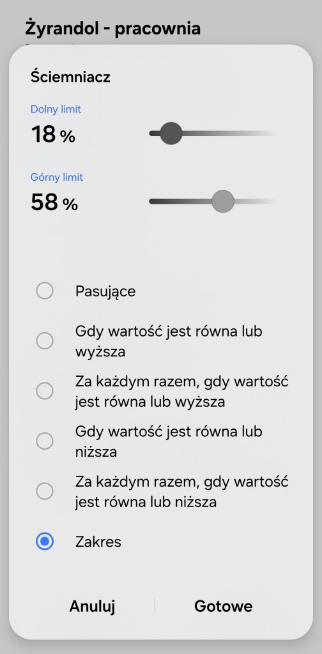The width and height of the screenshot is (322, 654).
Task: Click the Ściemniacz dialog heading
Action: tap(70, 77)
